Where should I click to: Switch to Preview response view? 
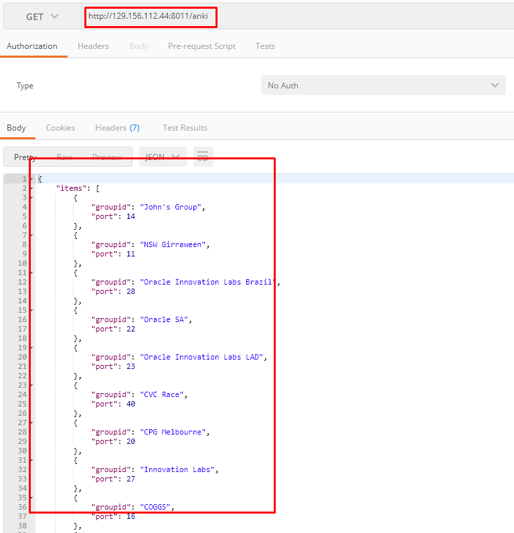point(107,157)
